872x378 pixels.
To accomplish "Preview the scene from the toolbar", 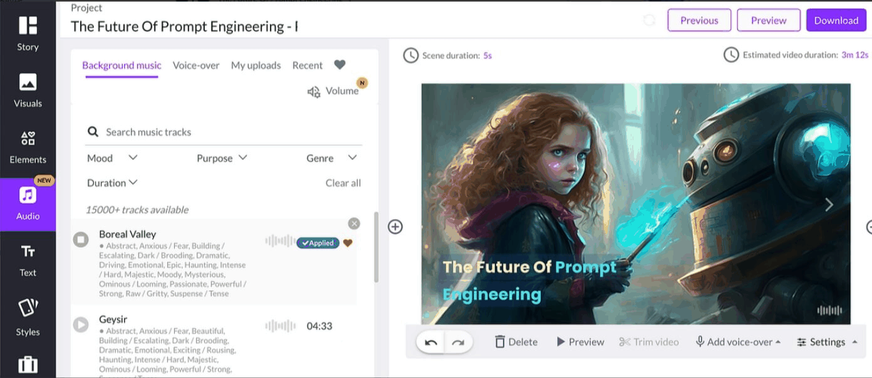I will 580,342.
